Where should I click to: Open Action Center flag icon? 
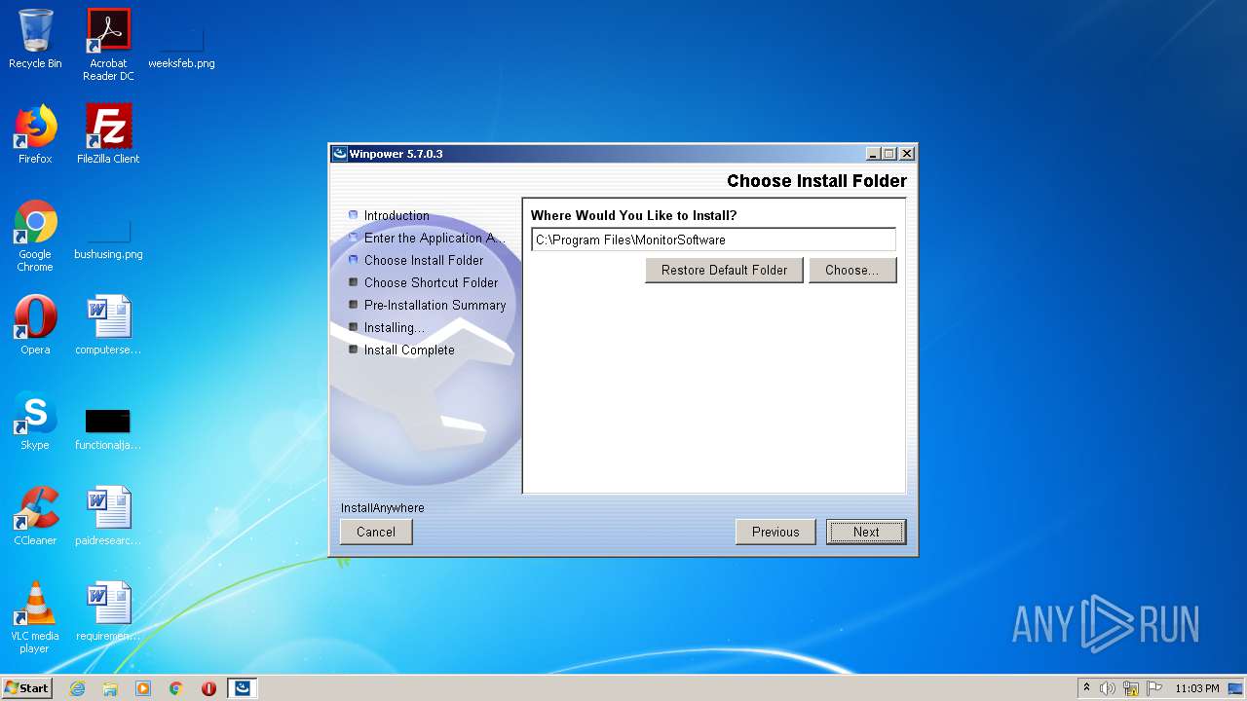click(x=1153, y=688)
